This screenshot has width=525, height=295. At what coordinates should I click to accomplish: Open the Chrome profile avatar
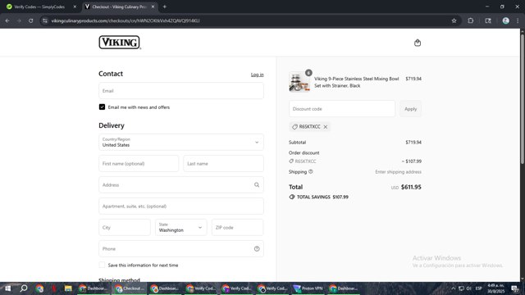click(505, 20)
